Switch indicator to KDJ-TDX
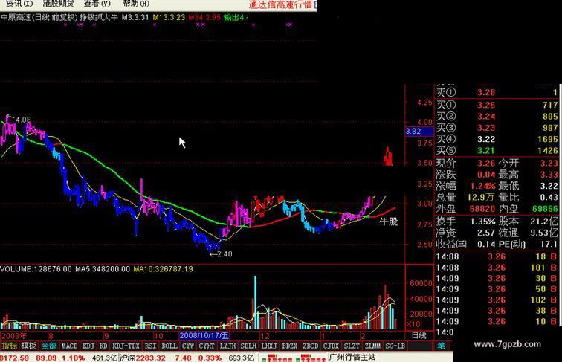Image resolution: width=562 pixels, height=362 pixels. coord(126,346)
